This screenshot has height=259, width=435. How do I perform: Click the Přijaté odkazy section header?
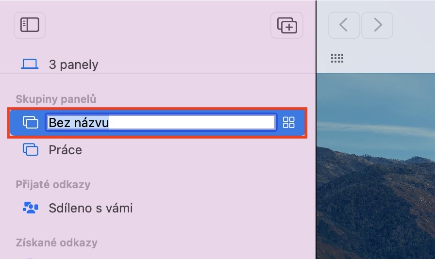coord(53,184)
